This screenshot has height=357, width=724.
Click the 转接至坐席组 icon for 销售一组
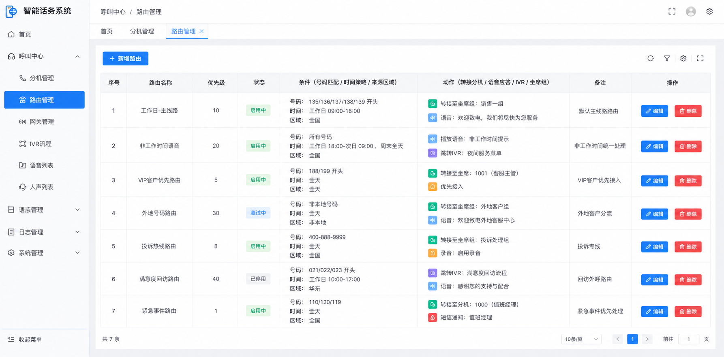click(433, 104)
